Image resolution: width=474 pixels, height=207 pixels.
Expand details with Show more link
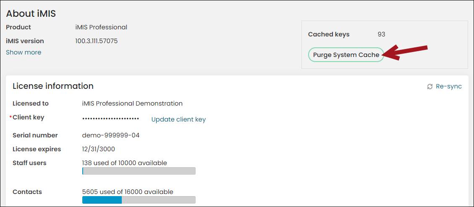pos(24,52)
